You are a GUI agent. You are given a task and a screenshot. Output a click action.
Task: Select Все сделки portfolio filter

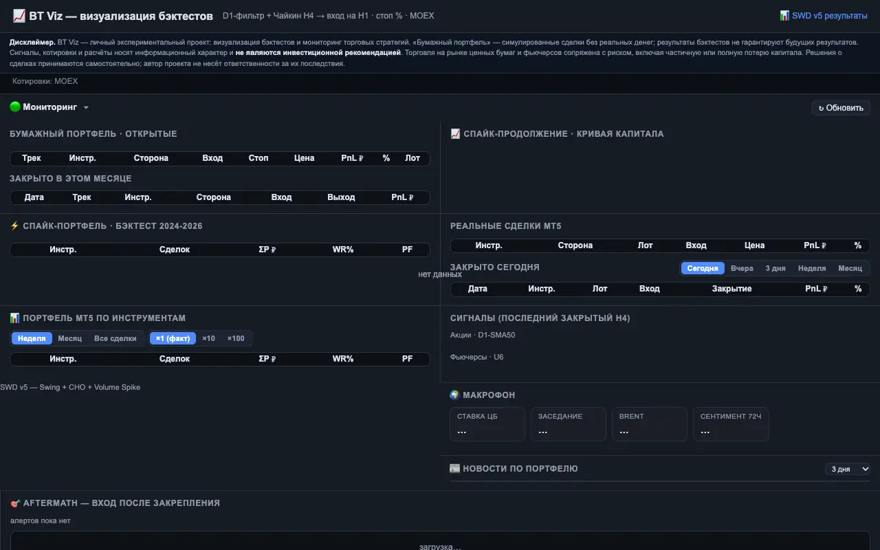pyautogui.click(x=115, y=338)
